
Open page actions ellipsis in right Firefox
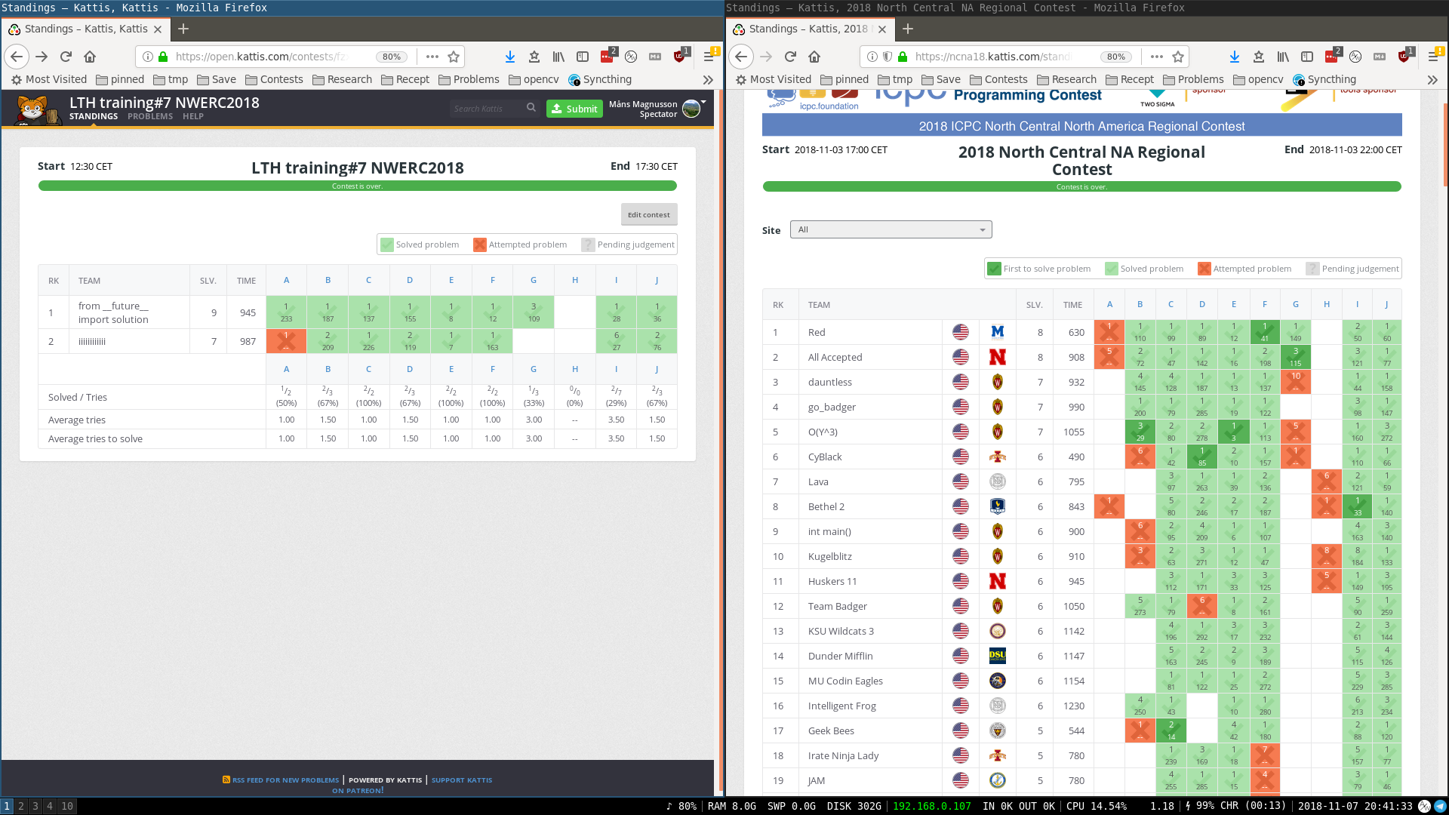click(x=1156, y=57)
